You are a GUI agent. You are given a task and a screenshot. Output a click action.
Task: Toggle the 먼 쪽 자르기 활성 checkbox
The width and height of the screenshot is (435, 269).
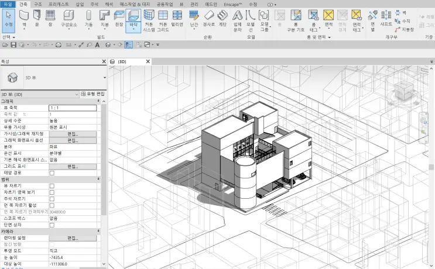click(52, 206)
